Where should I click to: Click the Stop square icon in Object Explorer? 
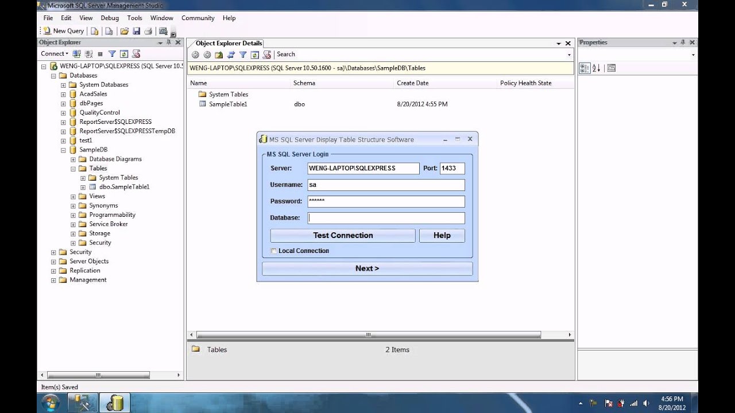click(x=100, y=54)
